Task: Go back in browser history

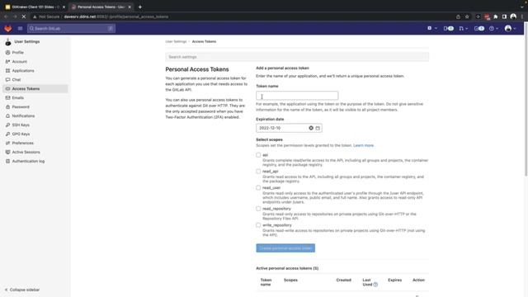Action: (x=6, y=16)
